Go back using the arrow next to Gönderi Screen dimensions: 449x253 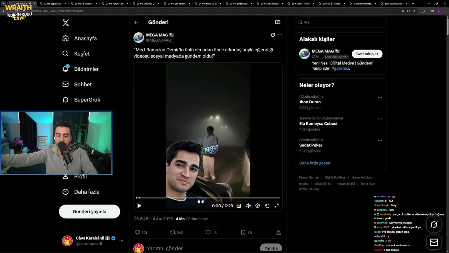pyautogui.click(x=136, y=22)
